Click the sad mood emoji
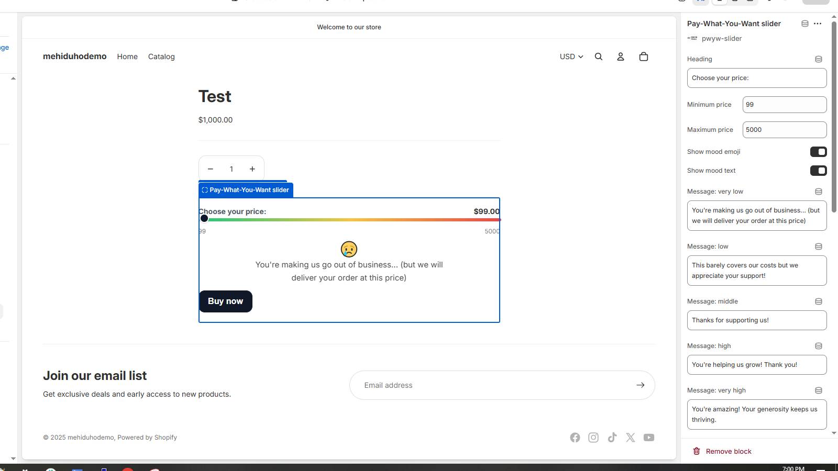This screenshot has height=471, width=838. click(x=349, y=249)
